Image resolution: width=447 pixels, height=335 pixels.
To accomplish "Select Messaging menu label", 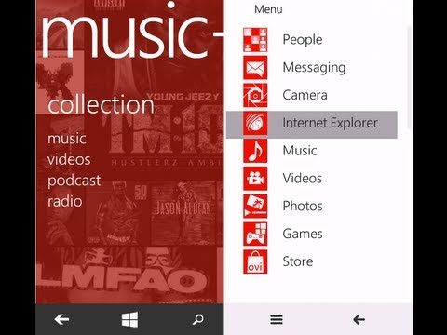I will tap(314, 68).
